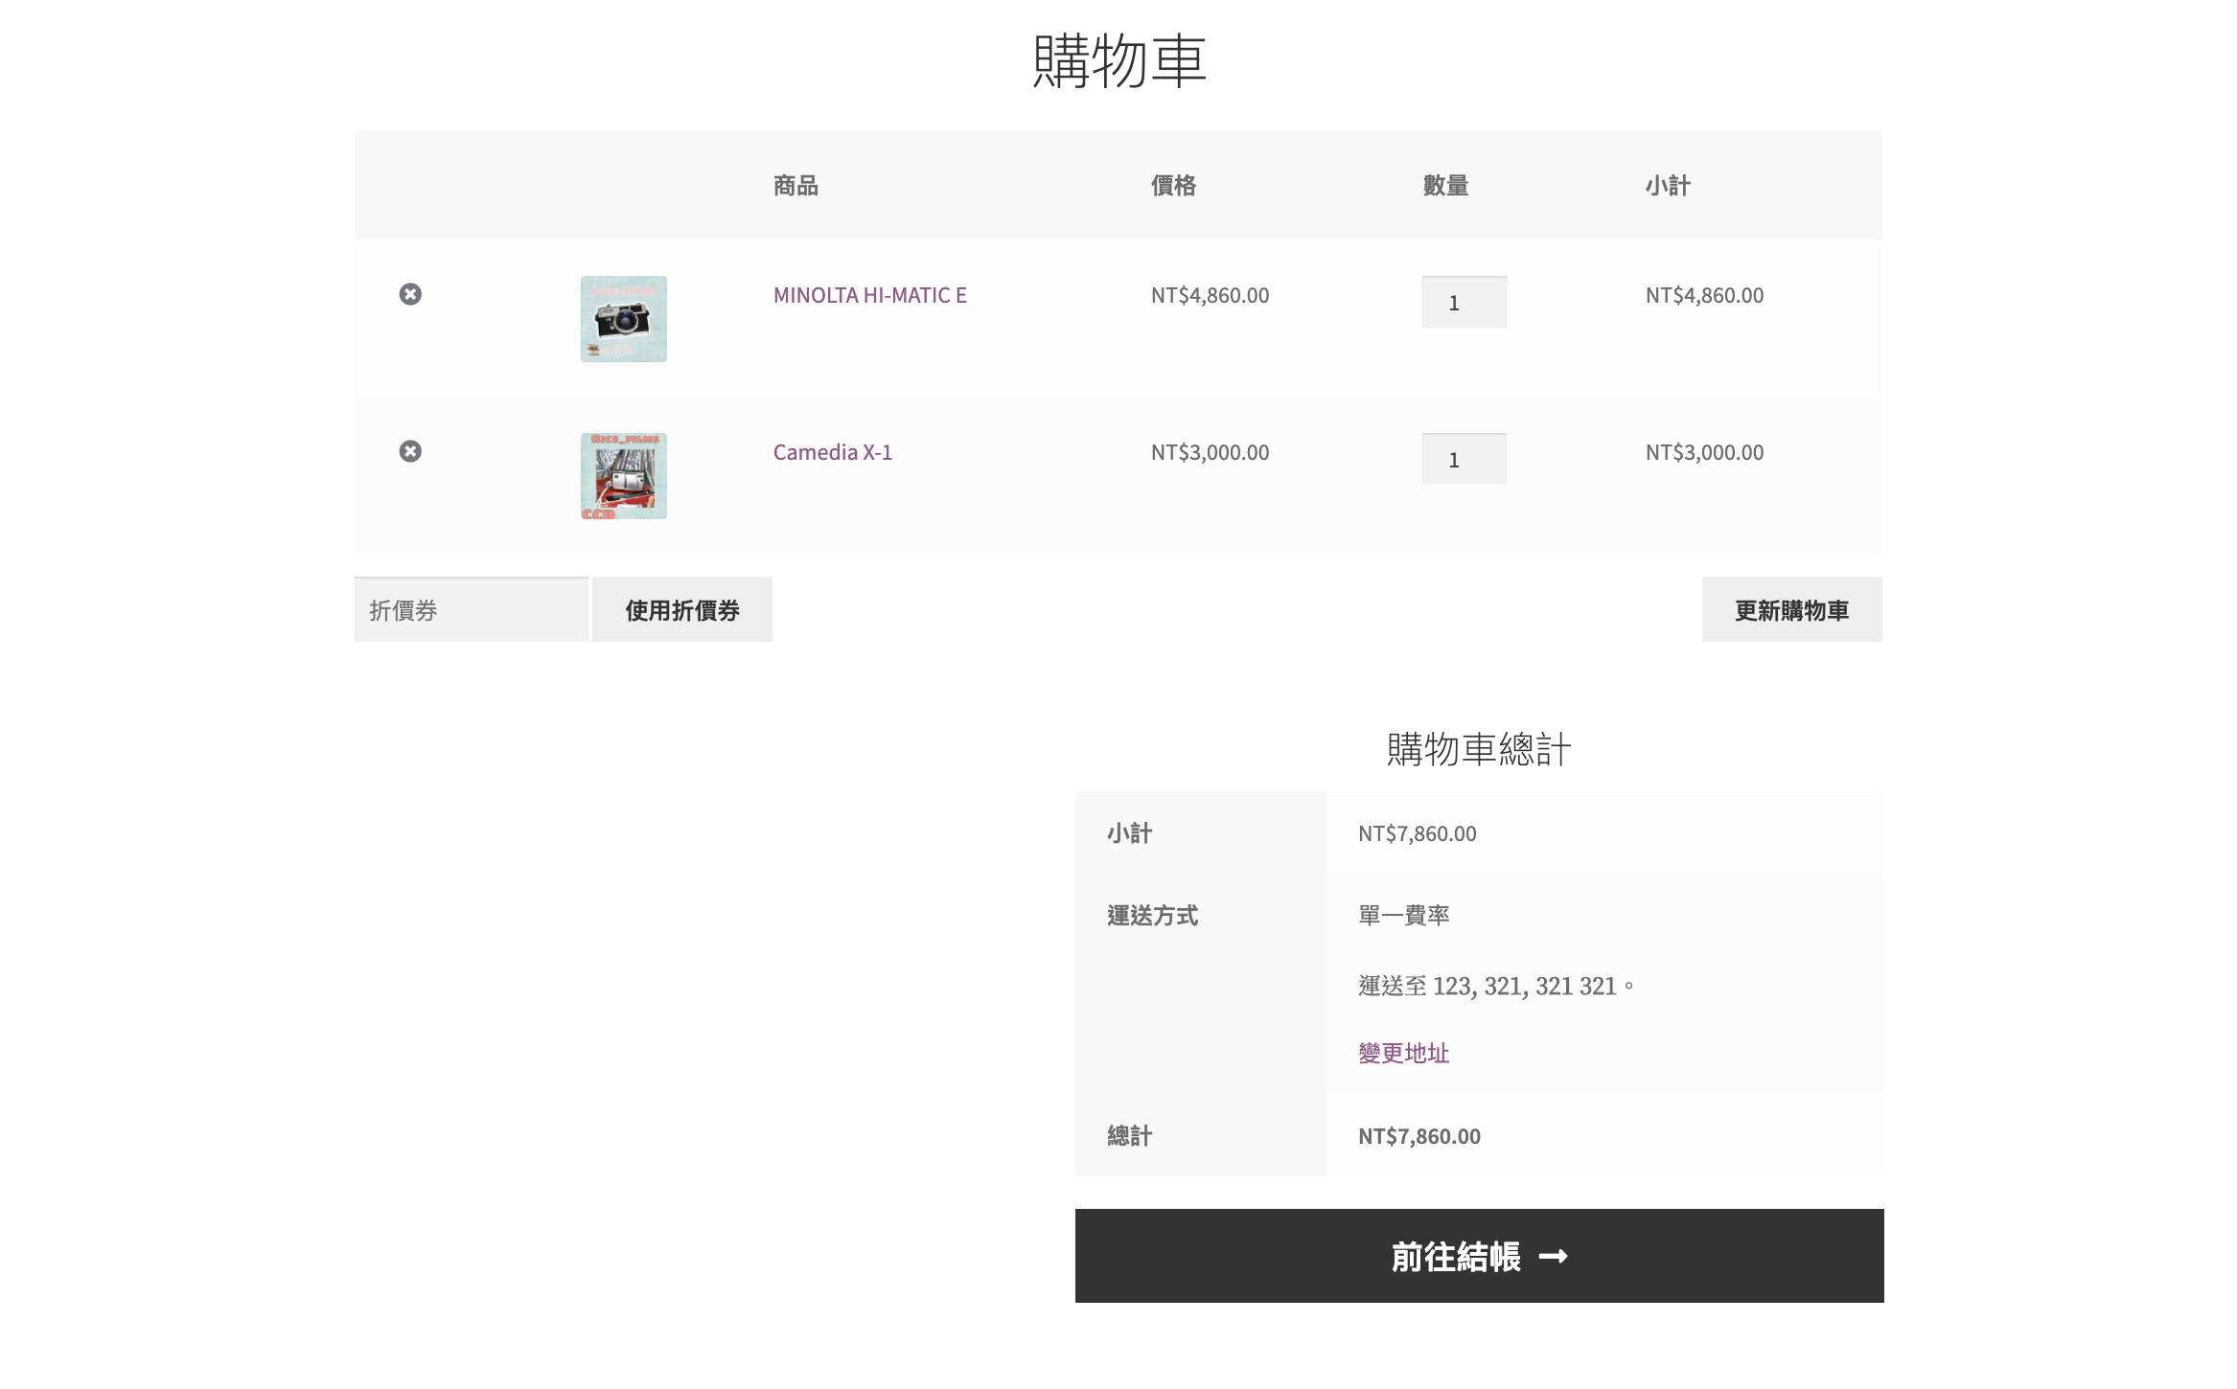Open Camedia X-1 product thumbnail

click(623, 476)
